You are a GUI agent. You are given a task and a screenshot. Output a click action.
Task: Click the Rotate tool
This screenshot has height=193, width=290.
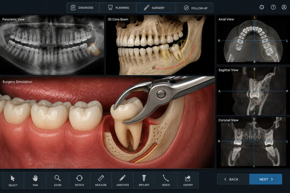79,181
